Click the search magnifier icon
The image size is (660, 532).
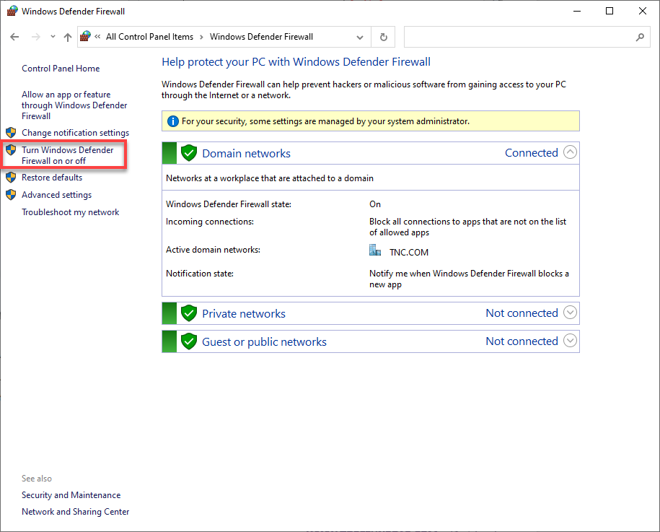pos(640,37)
